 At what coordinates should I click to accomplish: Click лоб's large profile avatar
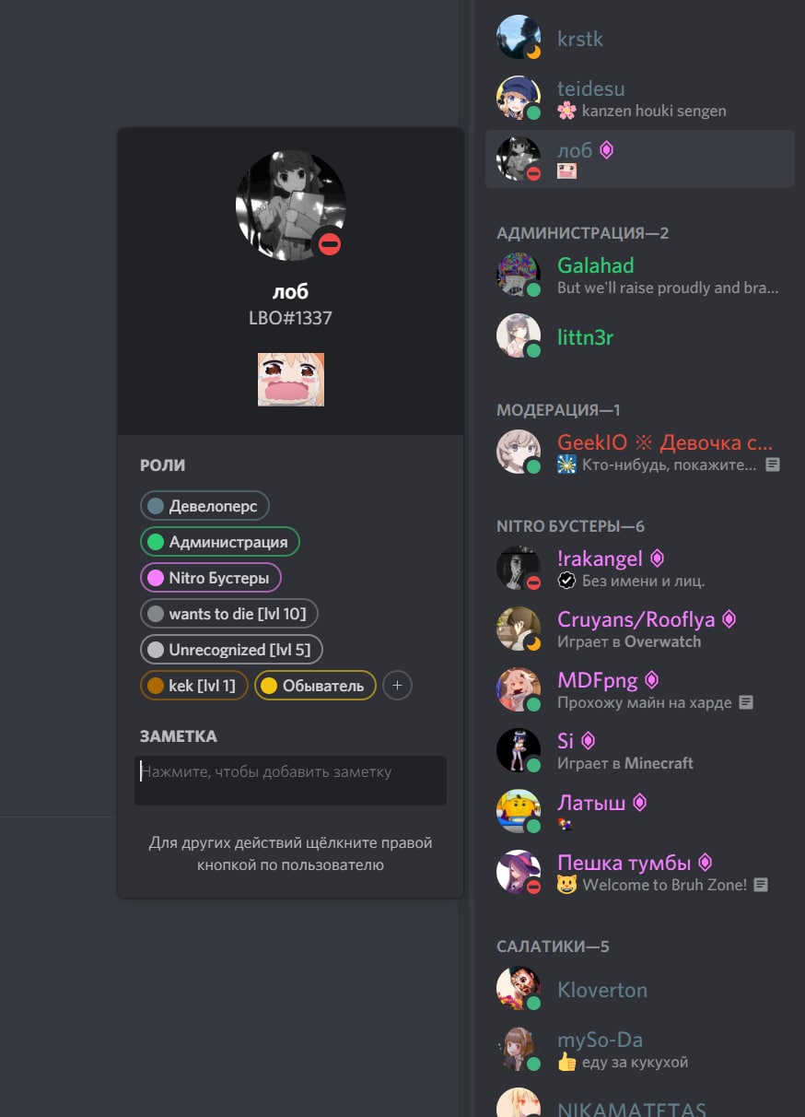point(291,206)
